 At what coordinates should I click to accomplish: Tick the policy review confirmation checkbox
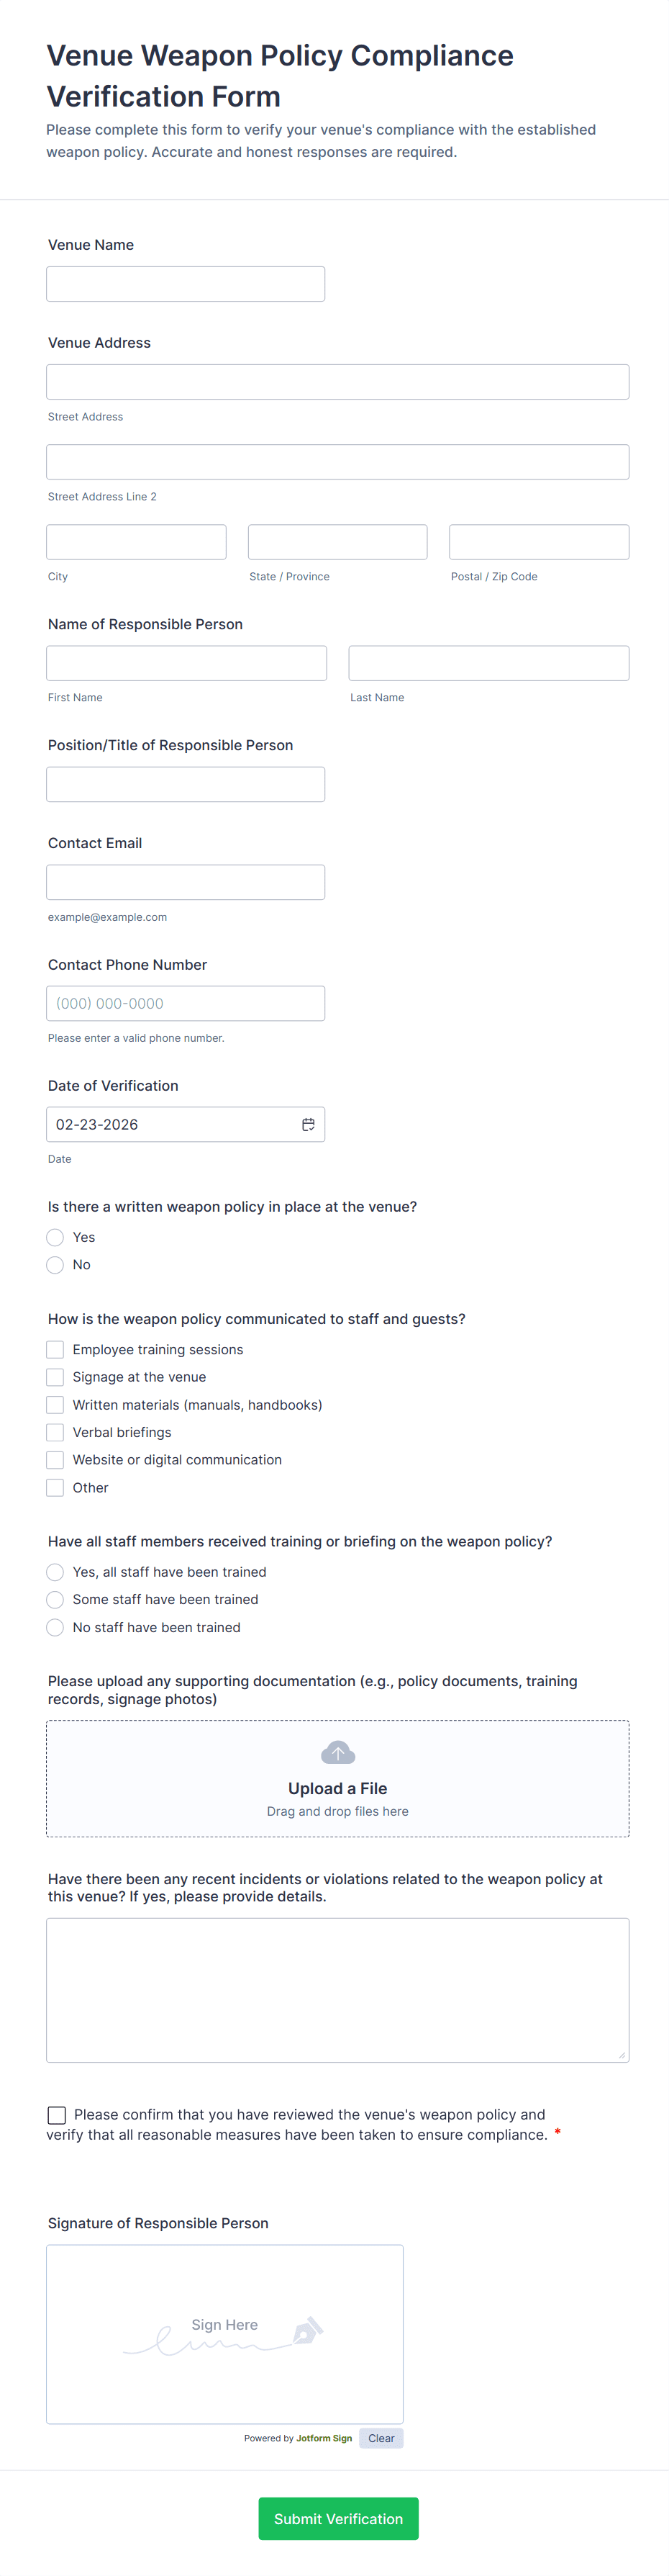coord(57,2115)
